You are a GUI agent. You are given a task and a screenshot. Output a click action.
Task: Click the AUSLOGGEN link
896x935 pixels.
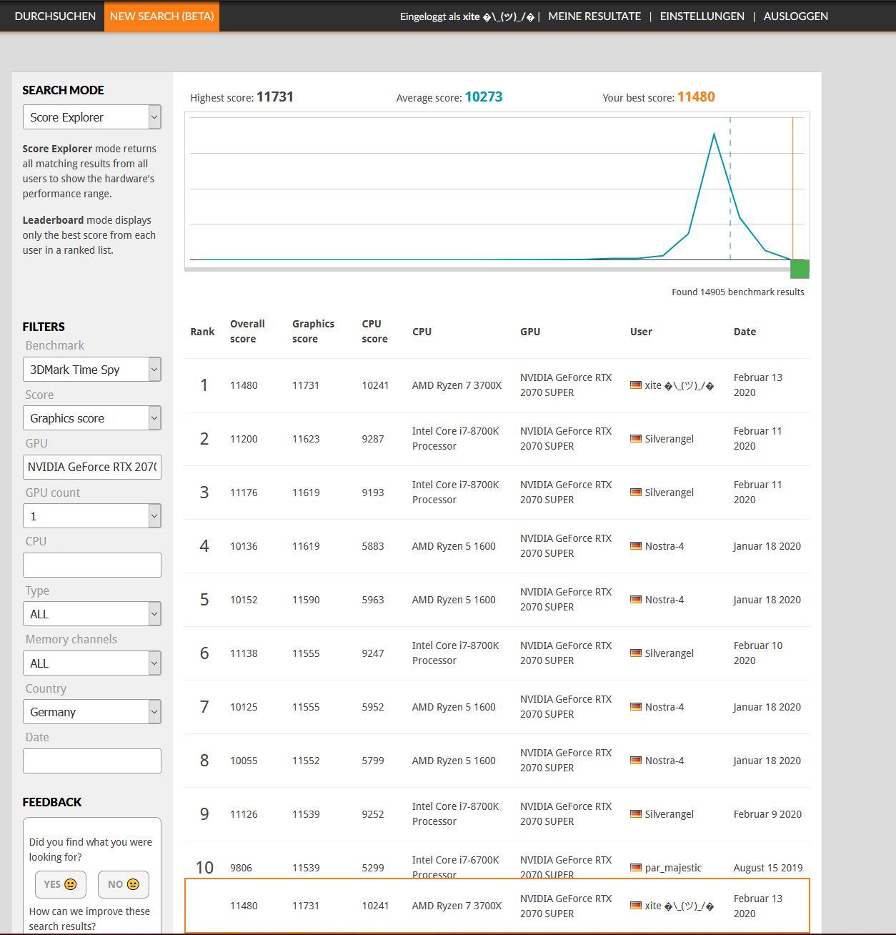tap(796, 16)
